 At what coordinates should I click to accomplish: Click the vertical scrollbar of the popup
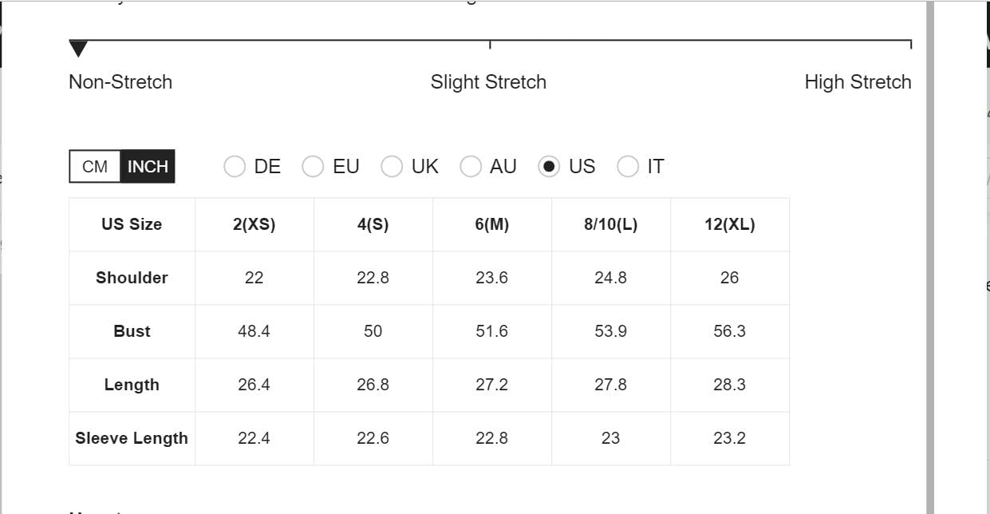[929, 257]
